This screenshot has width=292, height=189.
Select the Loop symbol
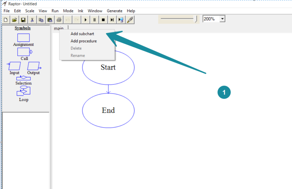click(x=23, y=91)
